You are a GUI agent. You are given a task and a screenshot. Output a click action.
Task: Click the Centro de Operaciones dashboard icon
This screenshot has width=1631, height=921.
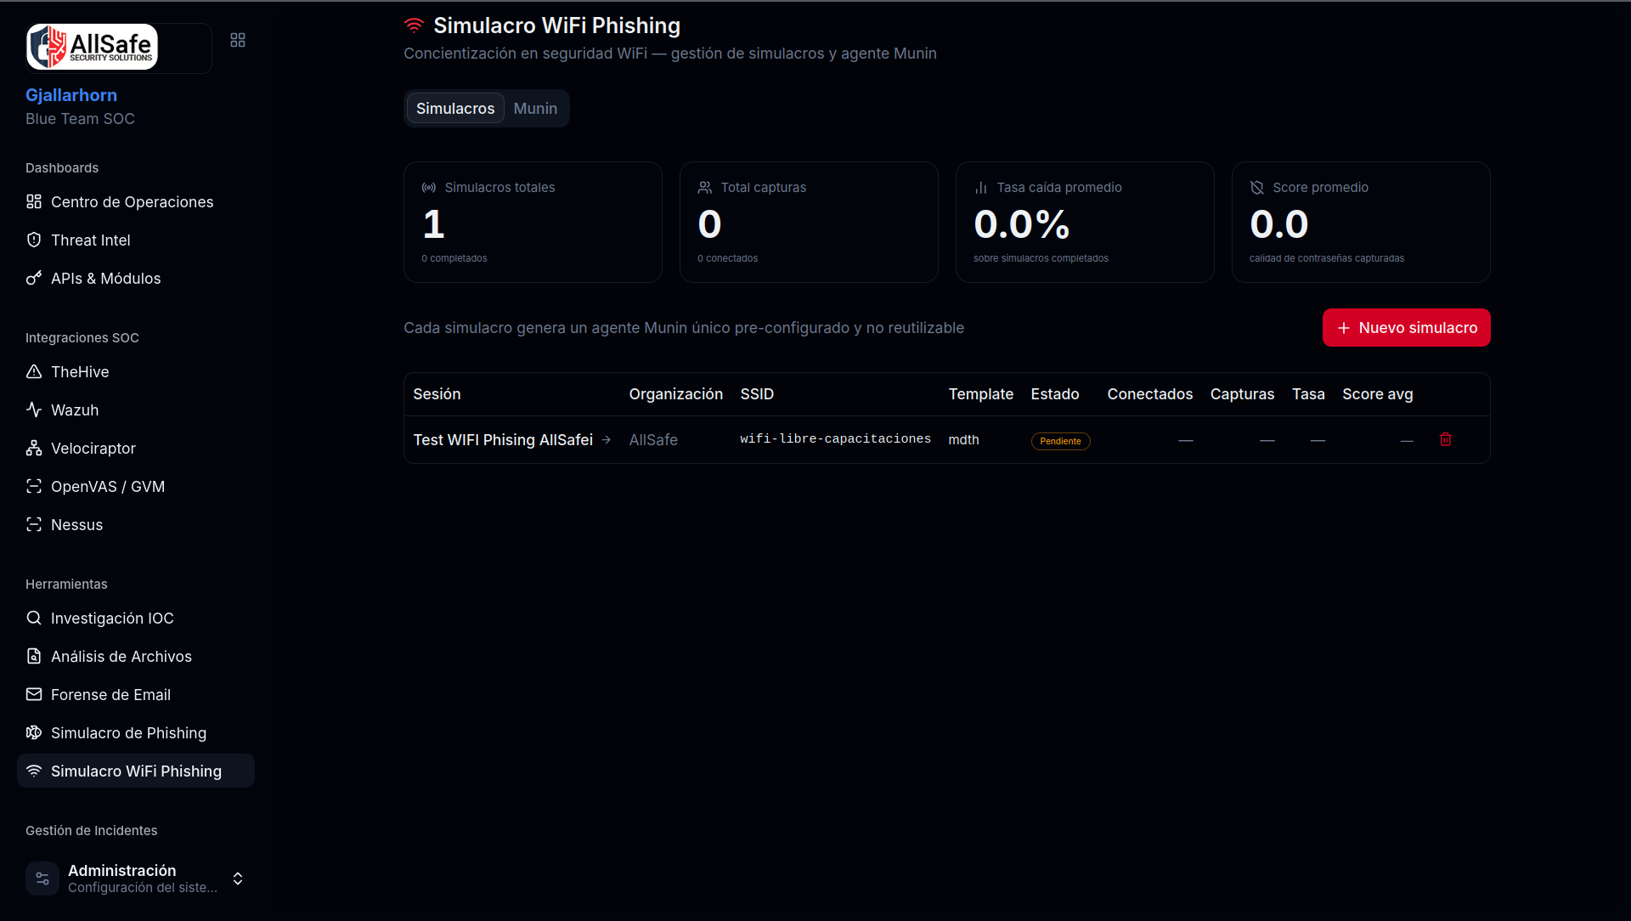click(x=34, y=201)
